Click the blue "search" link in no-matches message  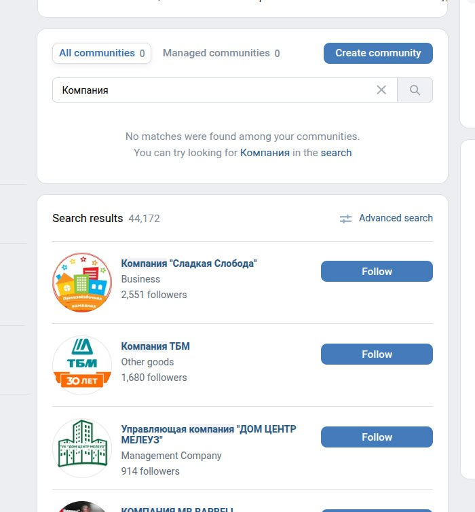click(x=336, y=153)
